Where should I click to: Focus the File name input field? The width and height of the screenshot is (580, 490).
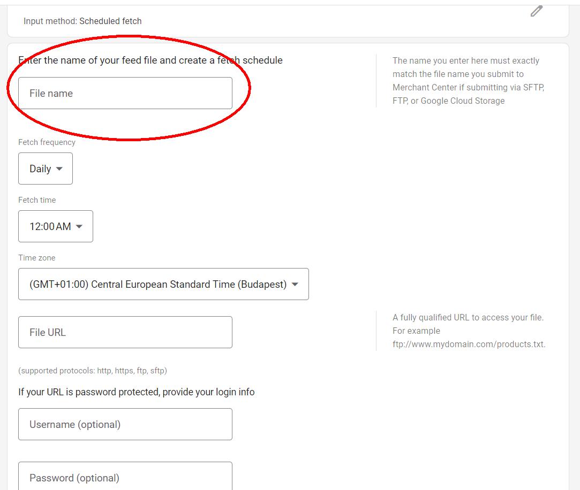125,93
